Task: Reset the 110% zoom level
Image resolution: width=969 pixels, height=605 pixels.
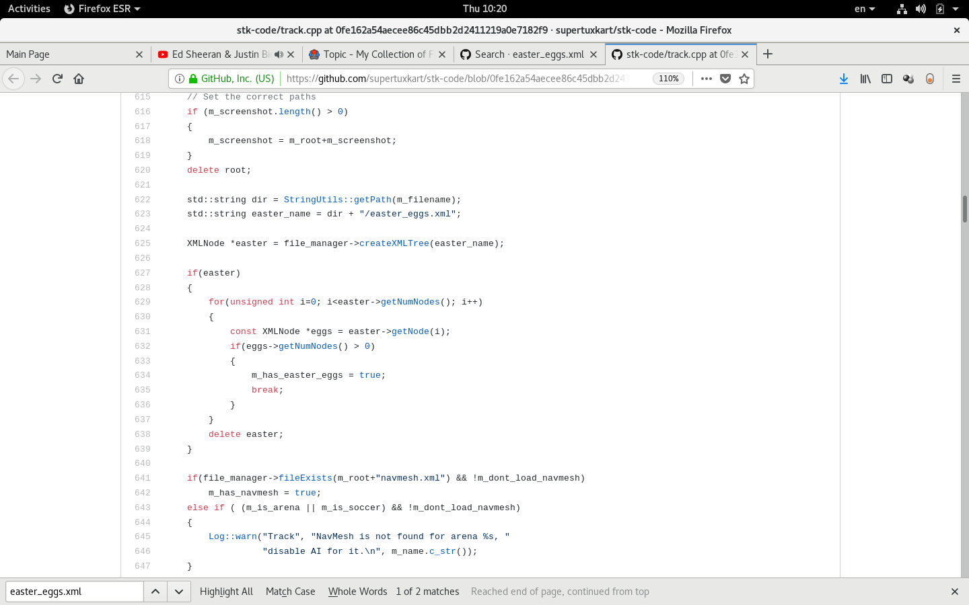Action: click(668, 79)
